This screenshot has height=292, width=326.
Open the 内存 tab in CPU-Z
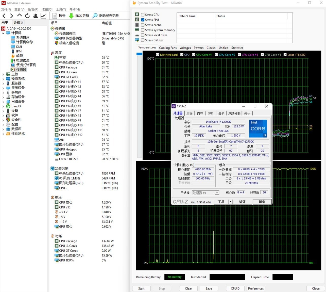coord(200,113)
